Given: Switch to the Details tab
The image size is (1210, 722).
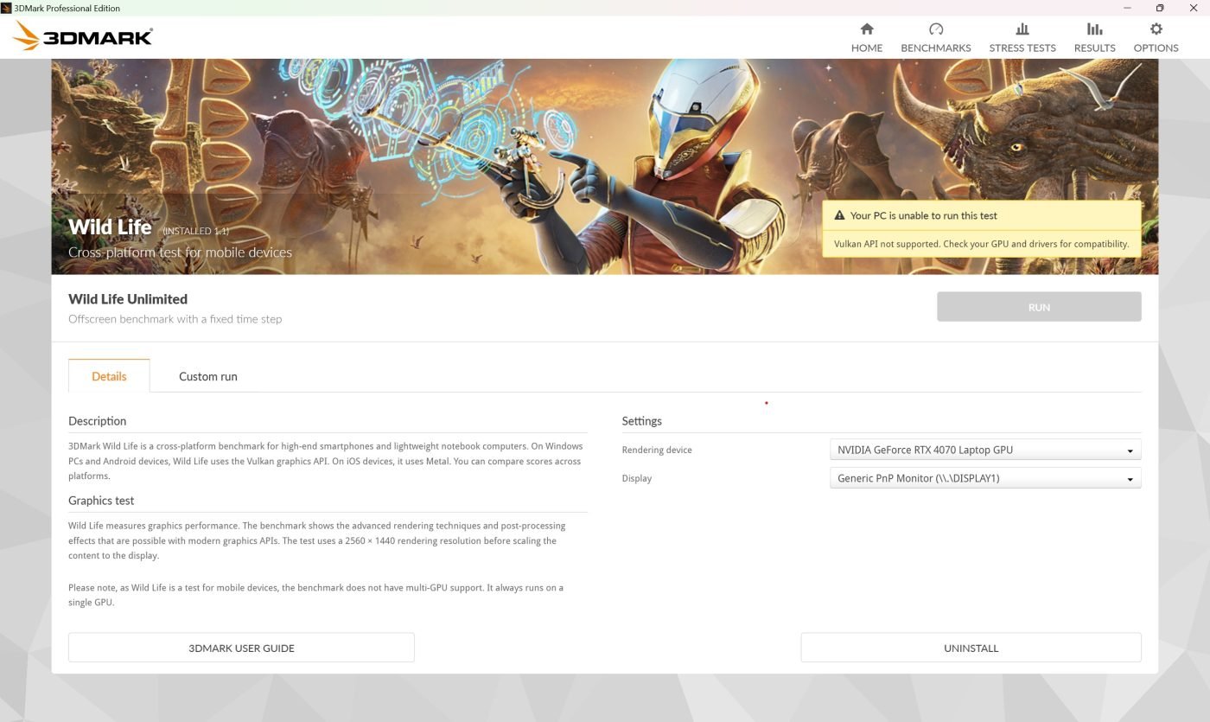Looking at the screenshot, I should click(x=109, y=376).
